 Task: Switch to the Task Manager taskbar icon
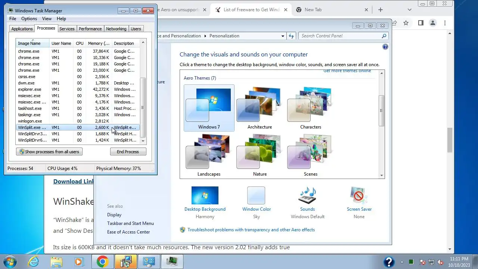tap(172, 262)
